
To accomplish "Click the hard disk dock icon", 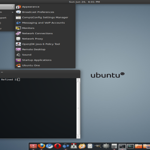I will click(x=90, y=146).
